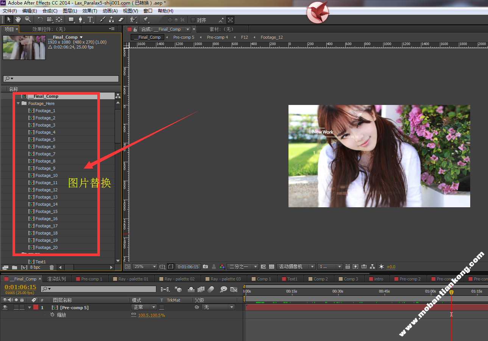Toggle mask and shape path visibility
The image size is (488, 341).
(171, 267)
